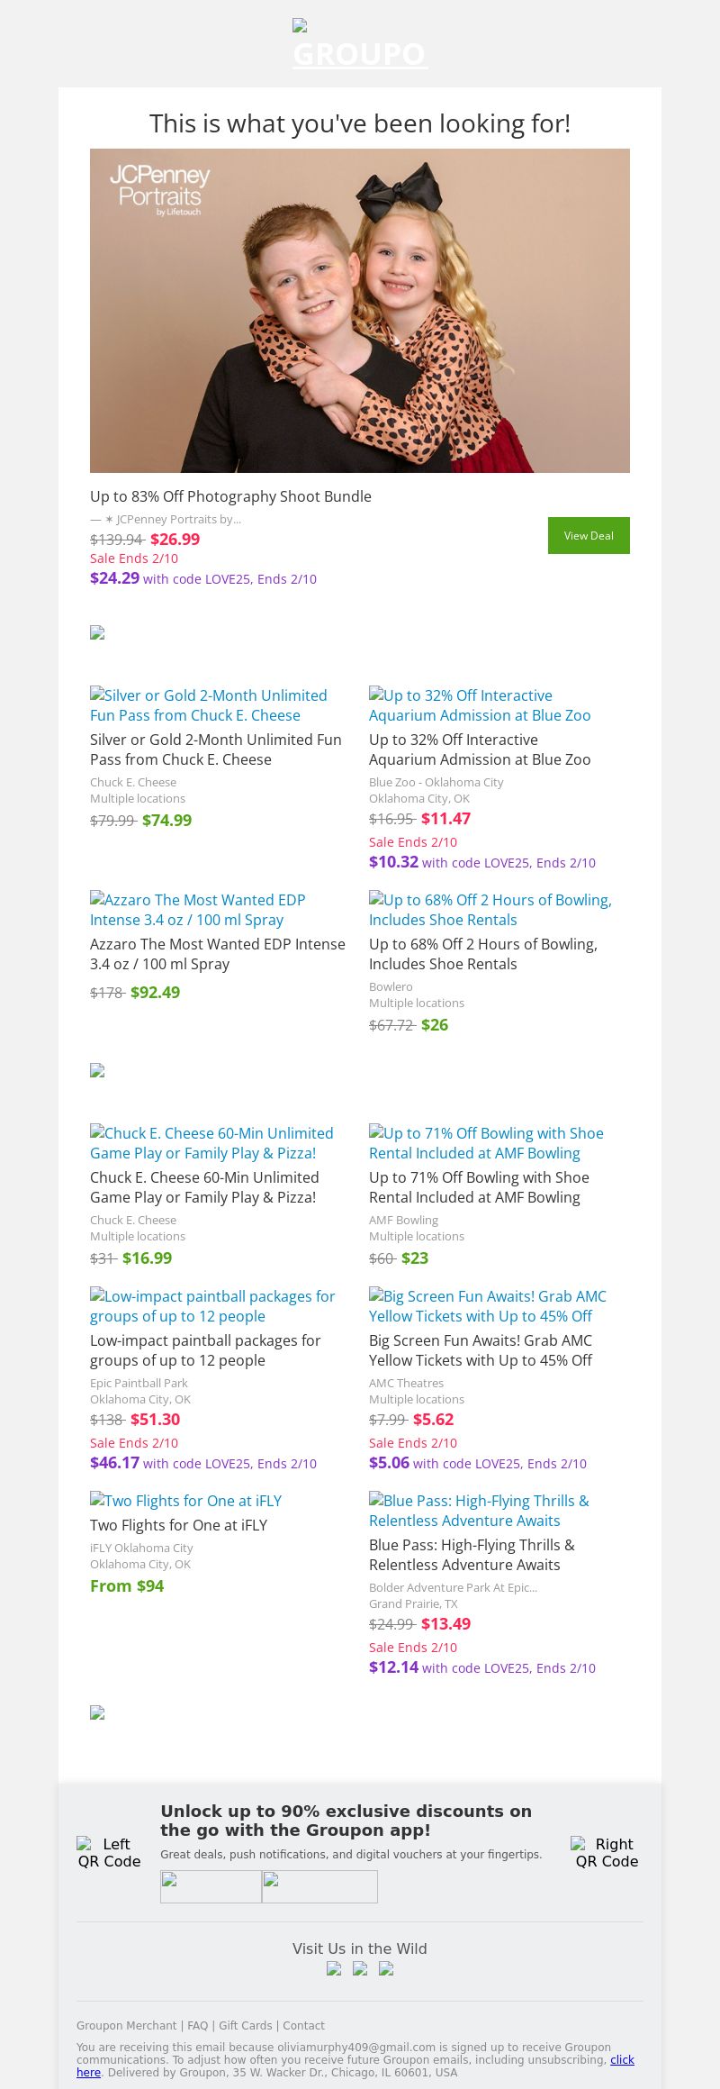The height and width of the screenshot is (2089, 720).
Task: Click the right app store badge
Action: pos(319,1885)
